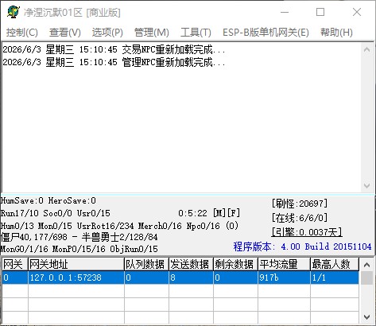Click the 剩余数据 column header
Image resolution: width=376 pixels, height=326 pixels.
pyautogui.click(x=235, y=264)
